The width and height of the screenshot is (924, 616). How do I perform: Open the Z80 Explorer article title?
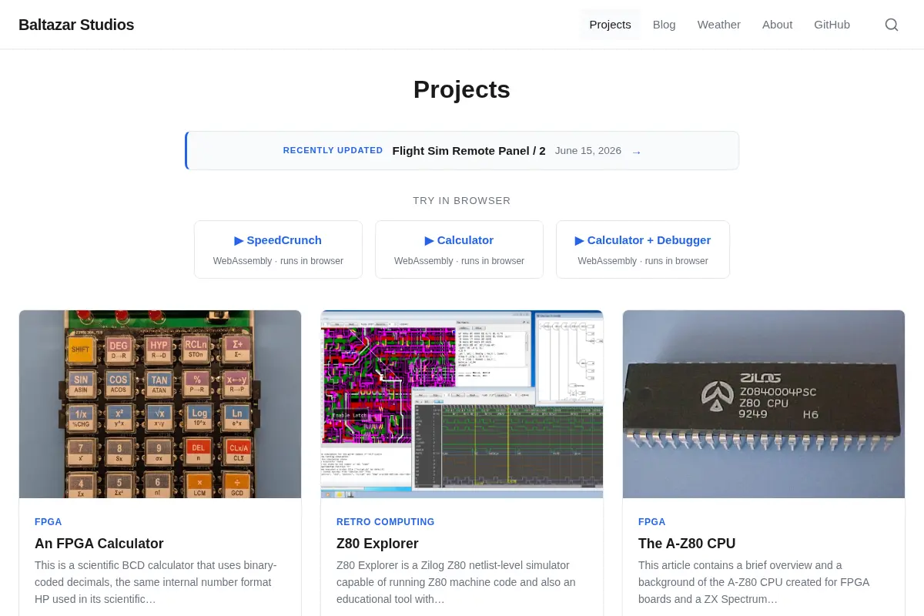(377, 544)
